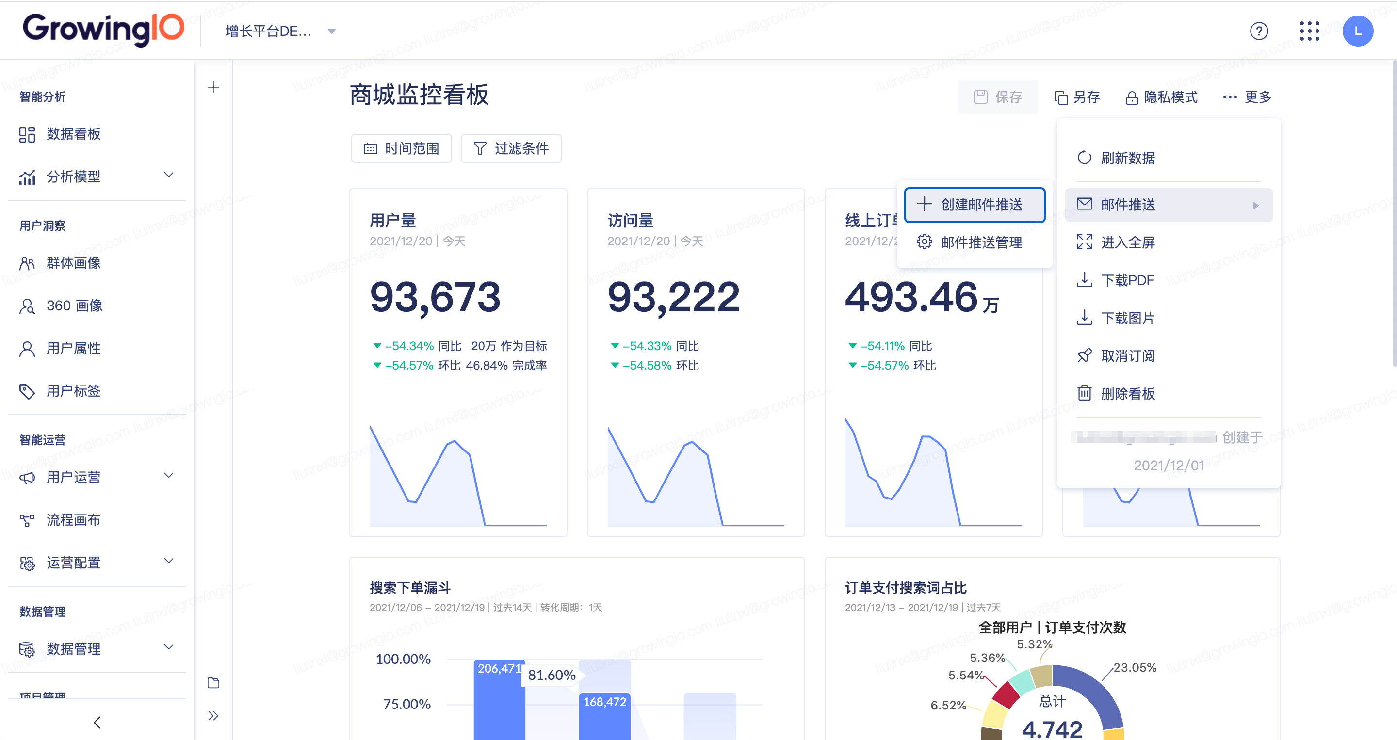Expand 用户运营 menu chevron
The height and width of the screenshot is (740, 1397).
coord(169,476)
